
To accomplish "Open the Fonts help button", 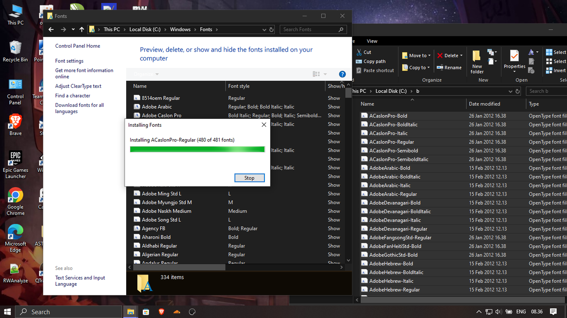I will [x=342, y=74].
